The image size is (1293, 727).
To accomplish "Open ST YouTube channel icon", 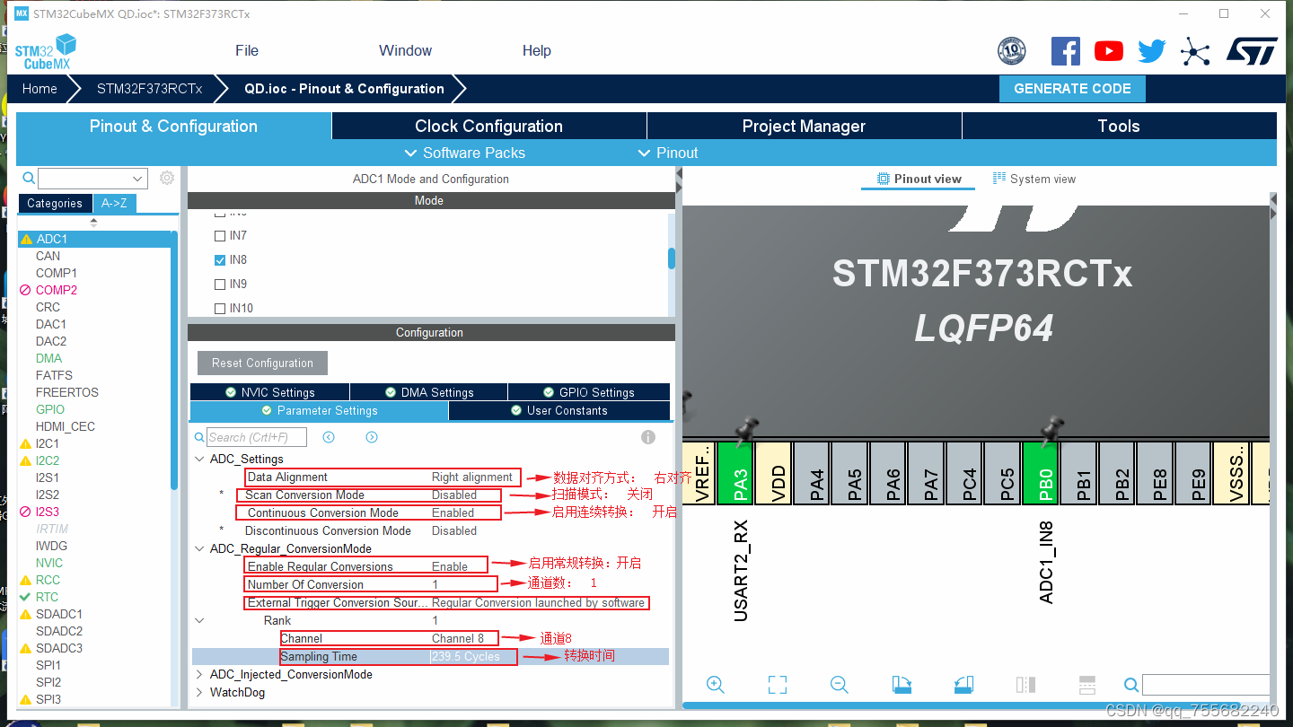I will [1109, 51].
